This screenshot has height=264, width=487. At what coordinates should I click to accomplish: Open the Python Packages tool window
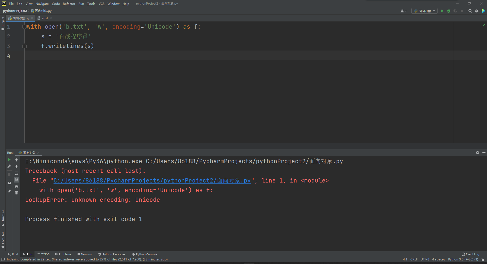112,254
